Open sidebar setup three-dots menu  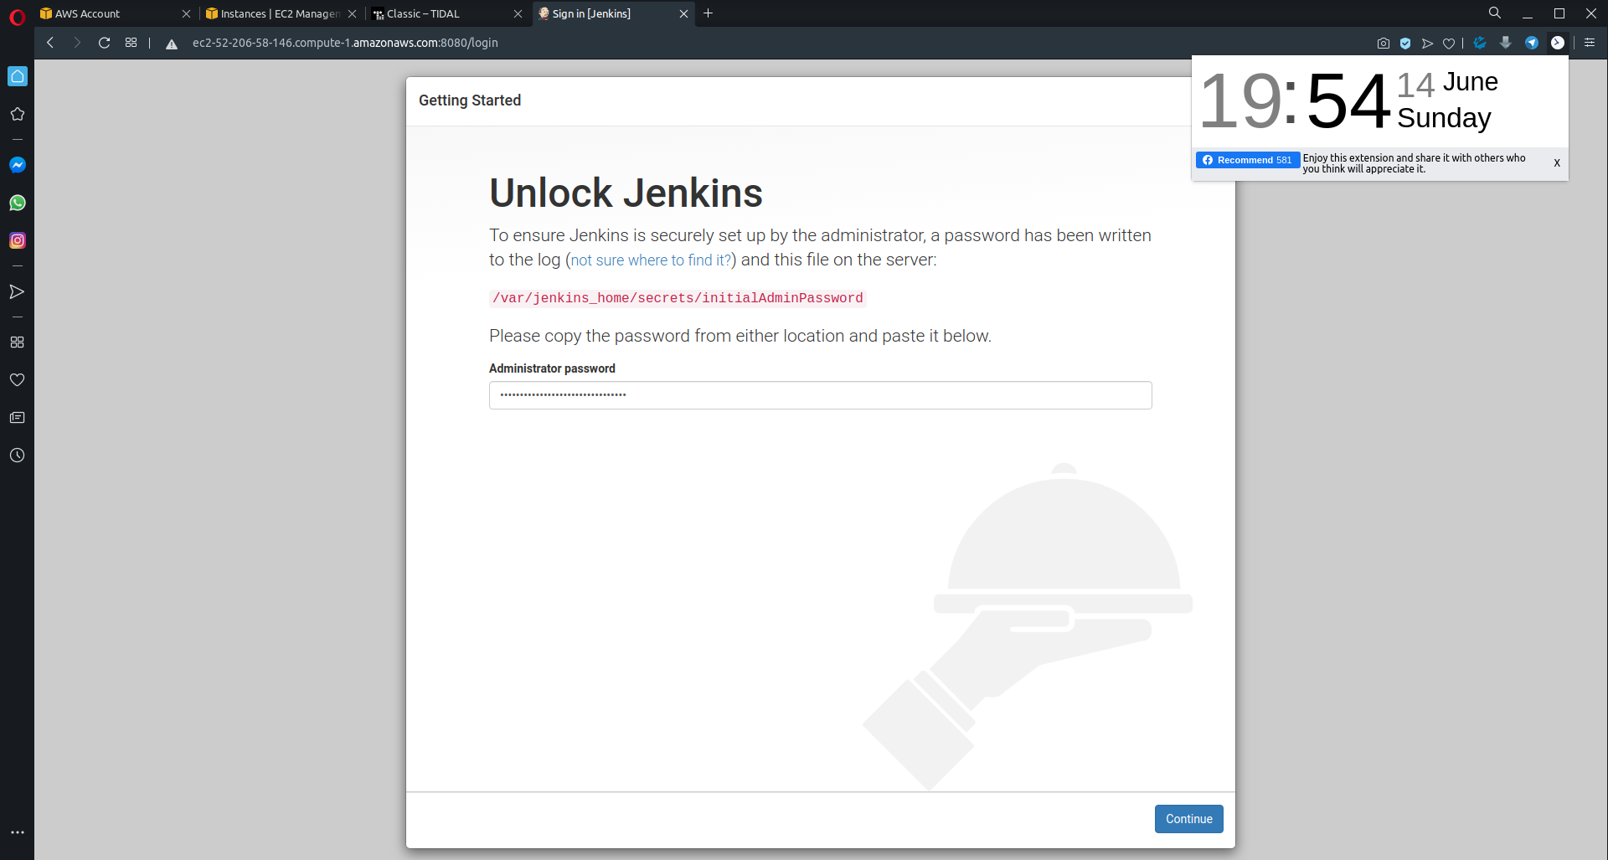[x=18, y=832]
